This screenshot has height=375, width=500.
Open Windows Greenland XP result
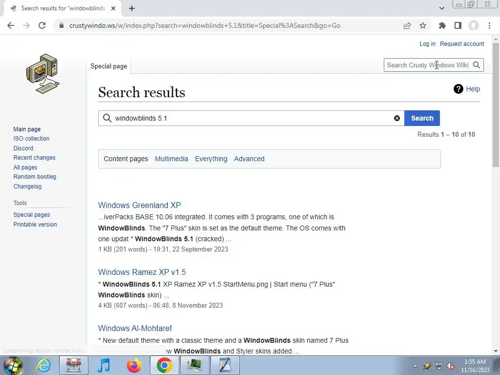coord(139,205)
